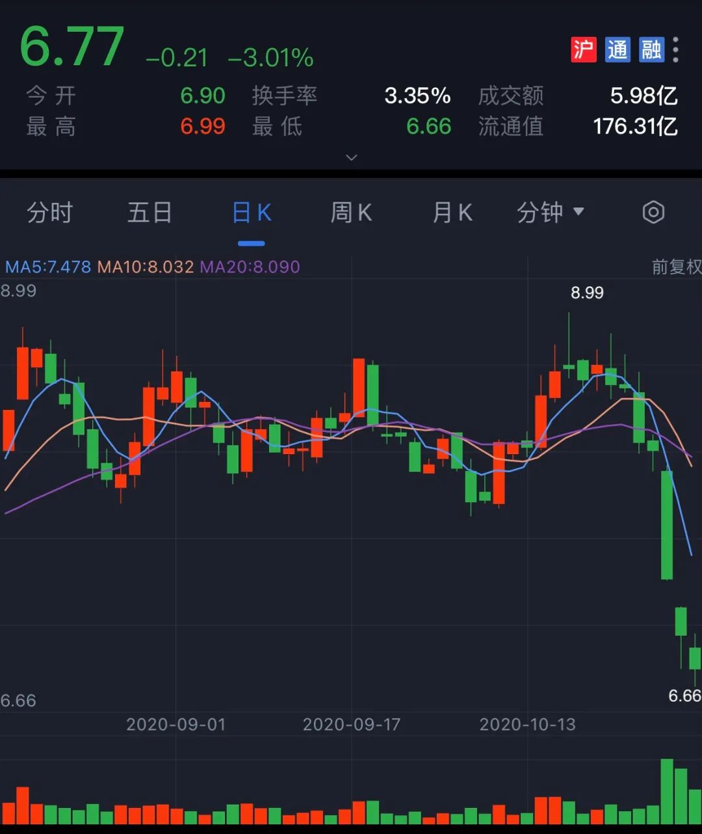Viewport: 702px width, 834px height.
Task: Open chart settings hexagon icon
Action: tap(653, 213)
